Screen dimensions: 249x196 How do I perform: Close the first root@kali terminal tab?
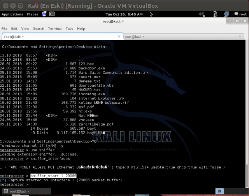click(x=119, y=36)
